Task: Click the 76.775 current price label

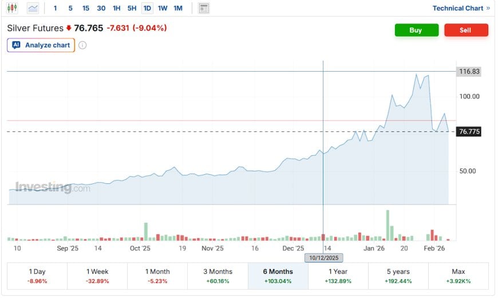Action: (469, 132)
